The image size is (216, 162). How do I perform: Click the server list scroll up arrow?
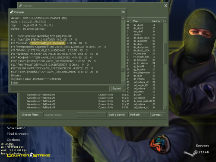165,21
